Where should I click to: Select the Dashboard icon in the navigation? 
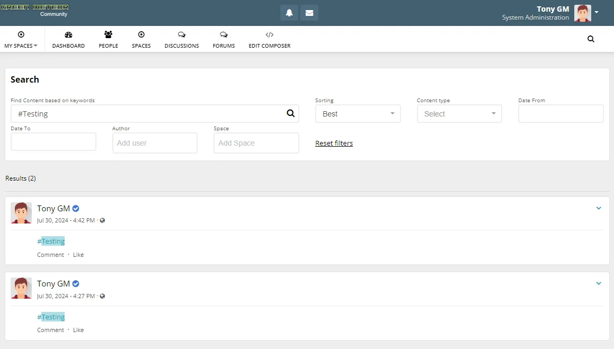pos(68,34)
